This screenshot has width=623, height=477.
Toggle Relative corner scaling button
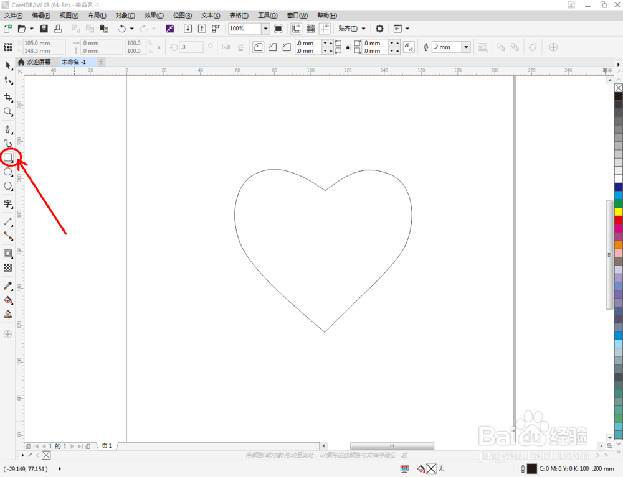409,47
